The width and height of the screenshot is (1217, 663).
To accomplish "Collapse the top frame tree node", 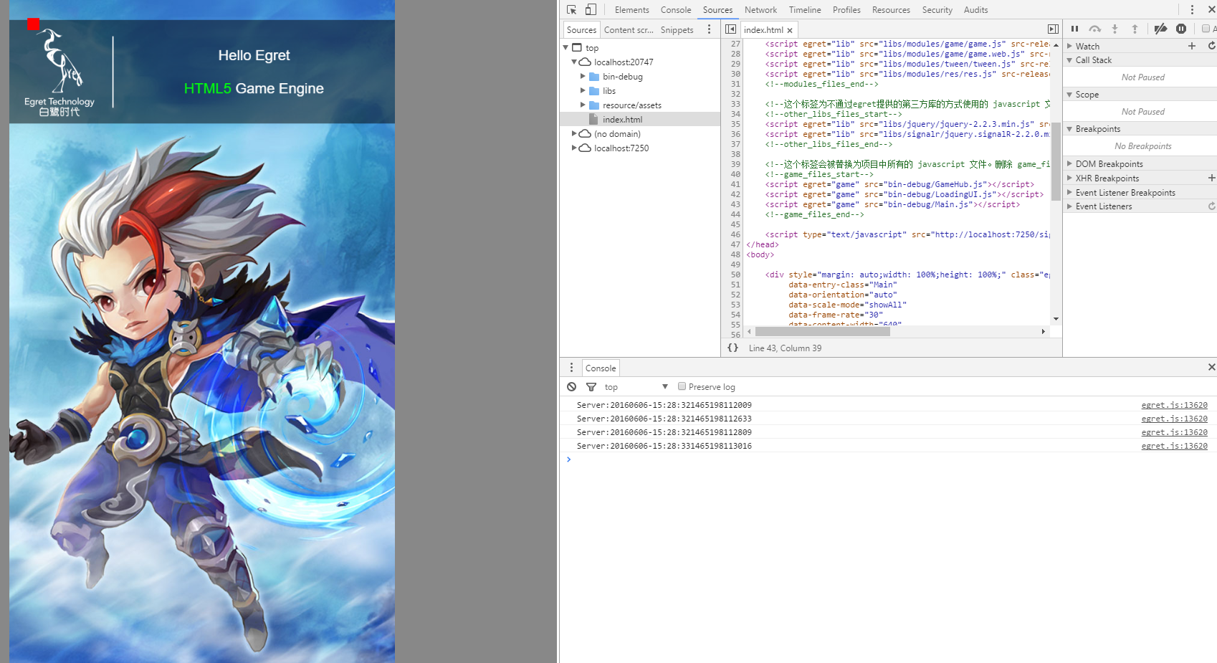I will pos(566,47).
